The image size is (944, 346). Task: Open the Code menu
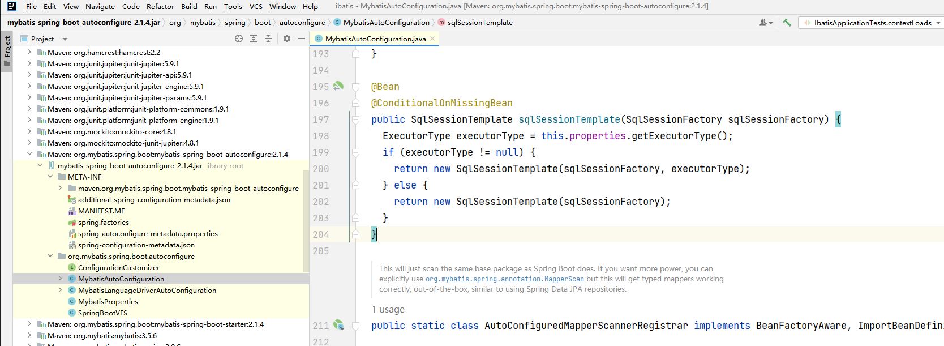(131, 6)
